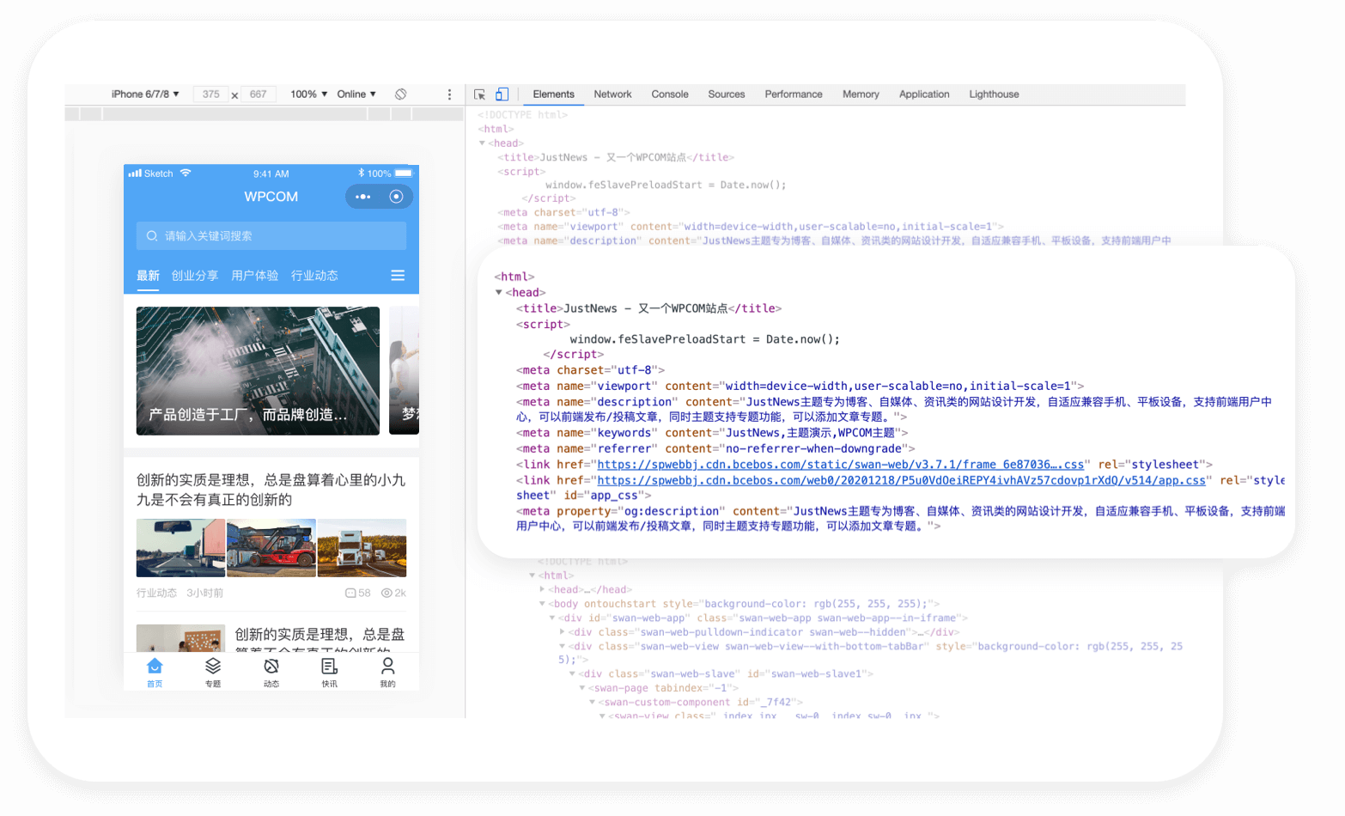Collapse the swan-web-view div node
This screenshot has width=1345, height=816.
point(562,646)
